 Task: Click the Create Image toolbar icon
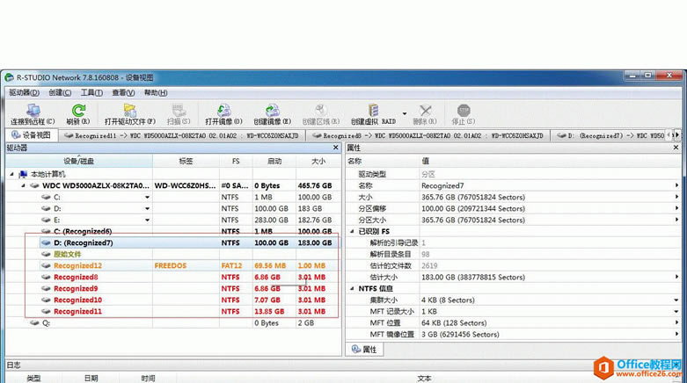(x=272, y=111)
